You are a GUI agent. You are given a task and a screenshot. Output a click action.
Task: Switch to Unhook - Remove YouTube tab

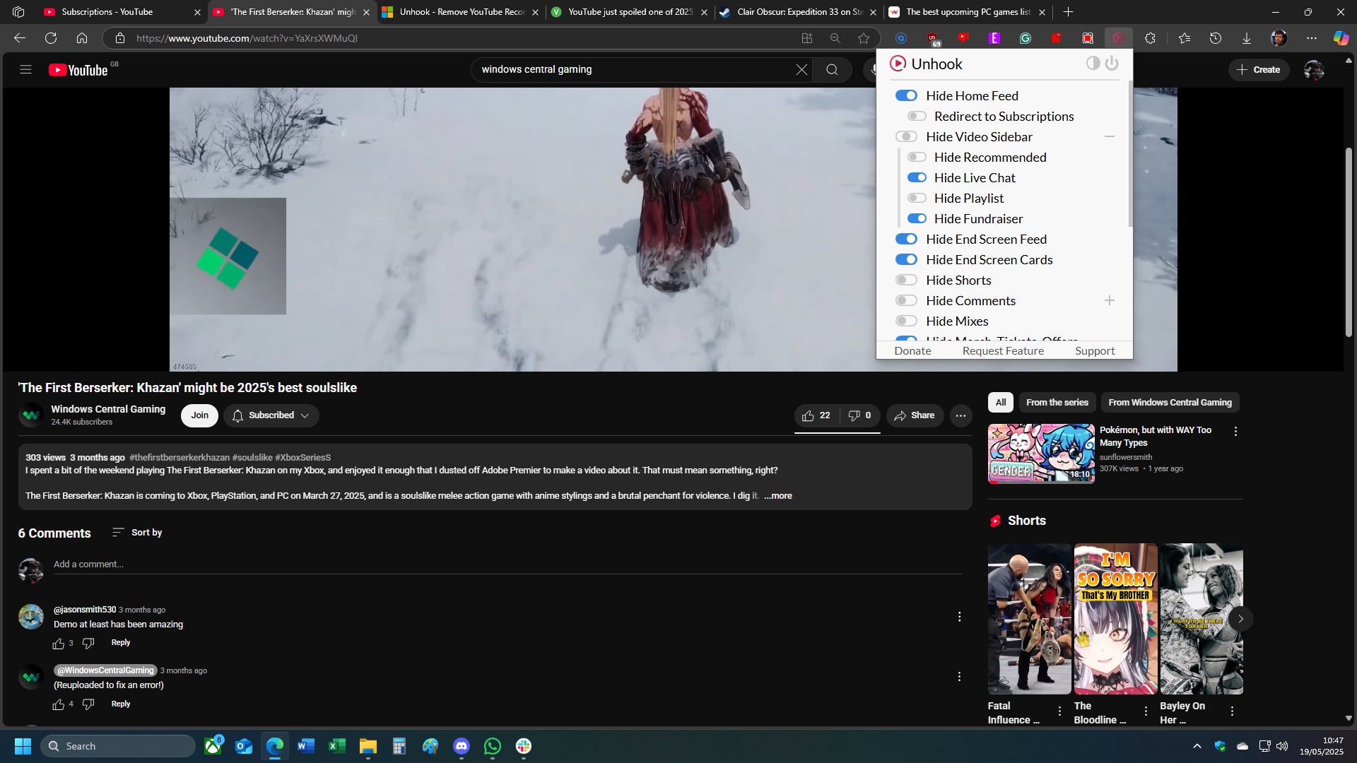coord(460,12)
